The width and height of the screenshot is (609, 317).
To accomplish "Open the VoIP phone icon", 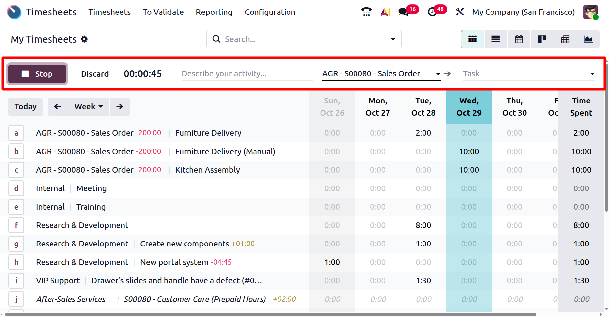I will [366, 12].
